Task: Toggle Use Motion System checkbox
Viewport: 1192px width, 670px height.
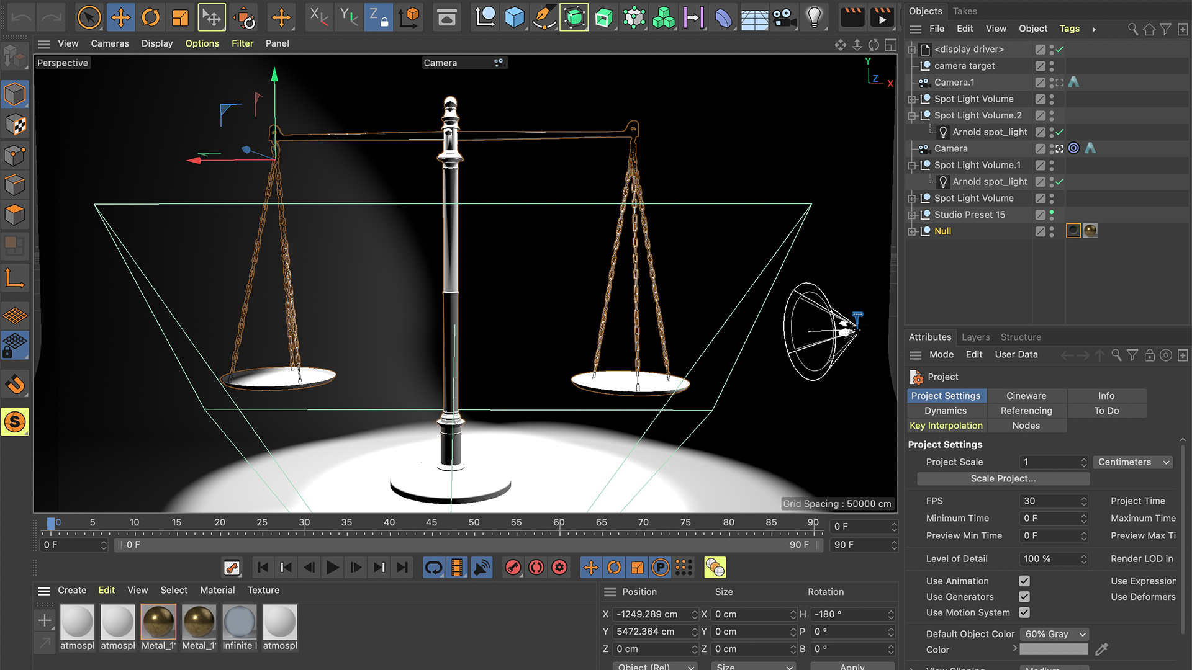Action: point(1024,612)
